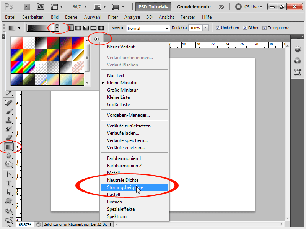Viewport: 306px width, 229px height.
Task: Select the 3D Rotate tool
Action: point(8,211)
